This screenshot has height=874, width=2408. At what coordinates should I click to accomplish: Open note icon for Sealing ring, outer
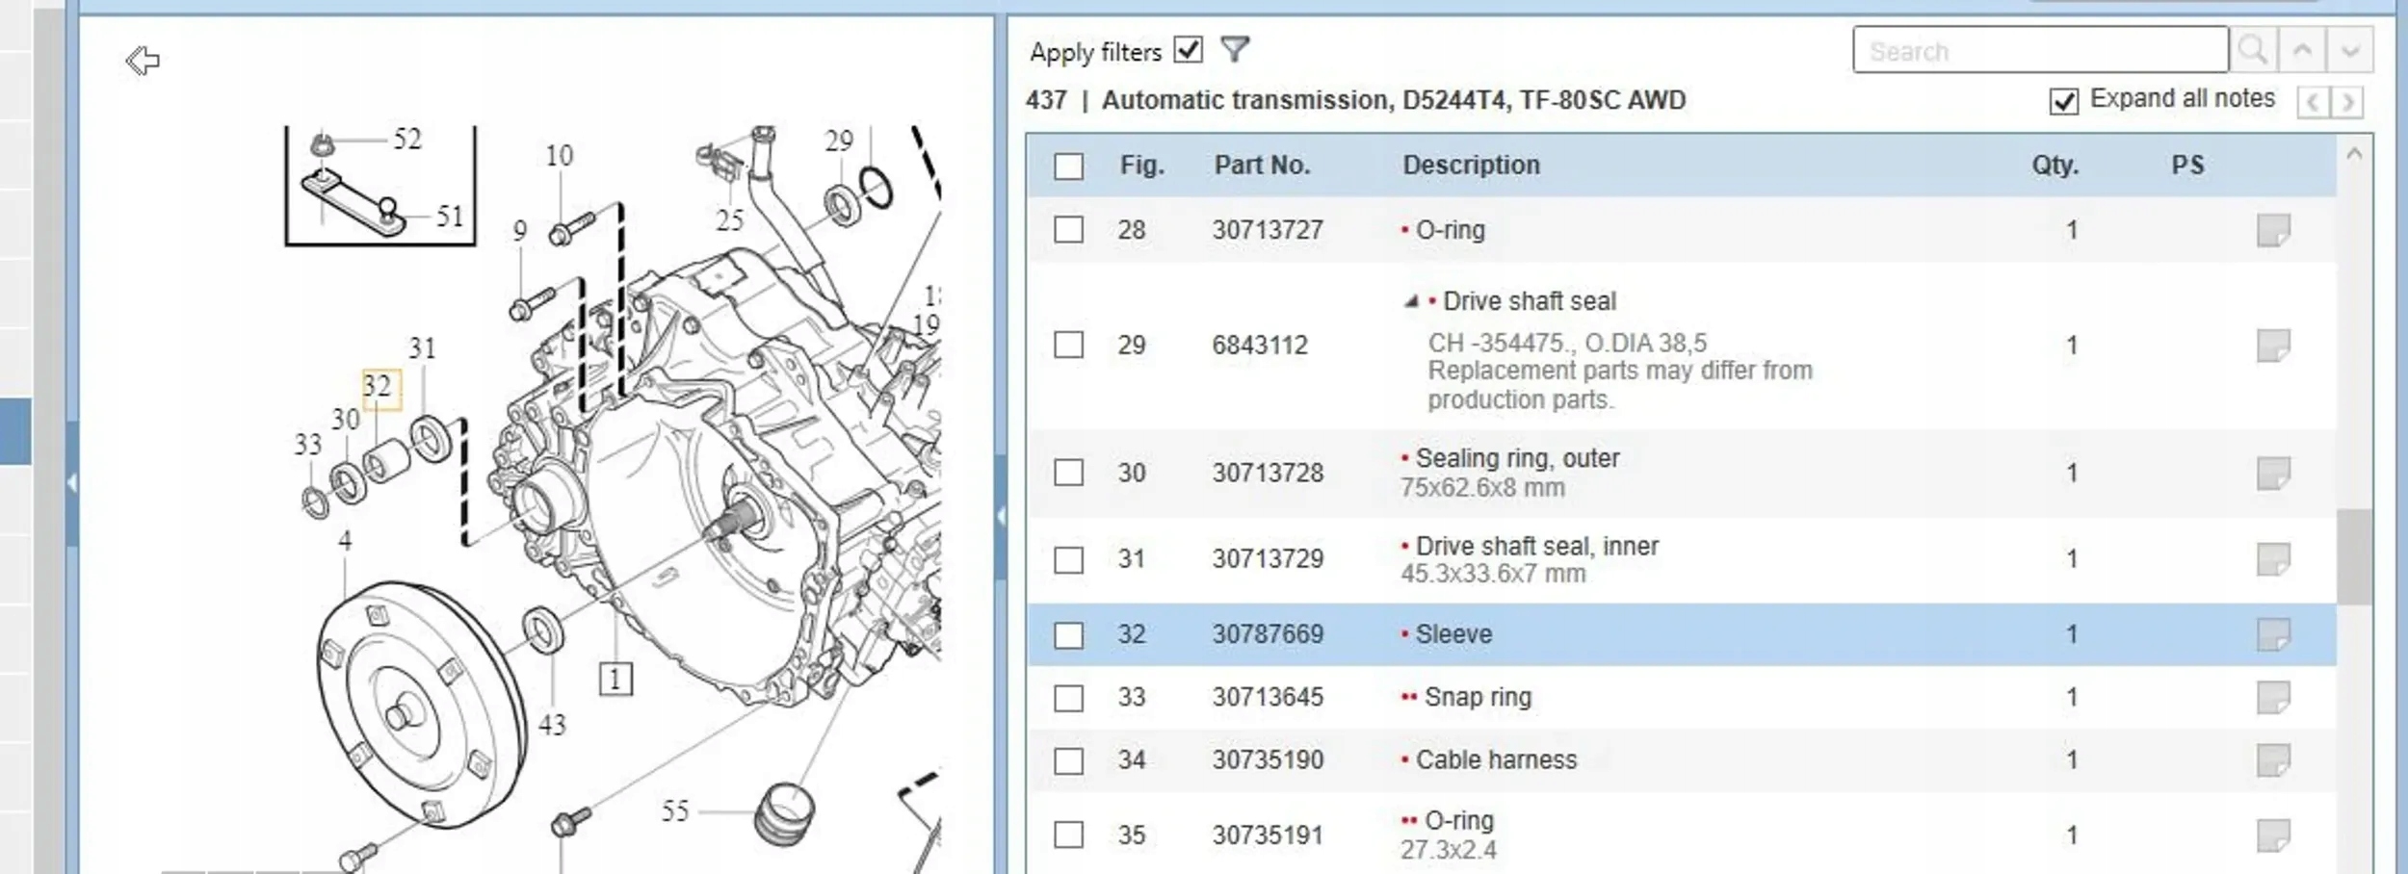(x=2273, y=473)
